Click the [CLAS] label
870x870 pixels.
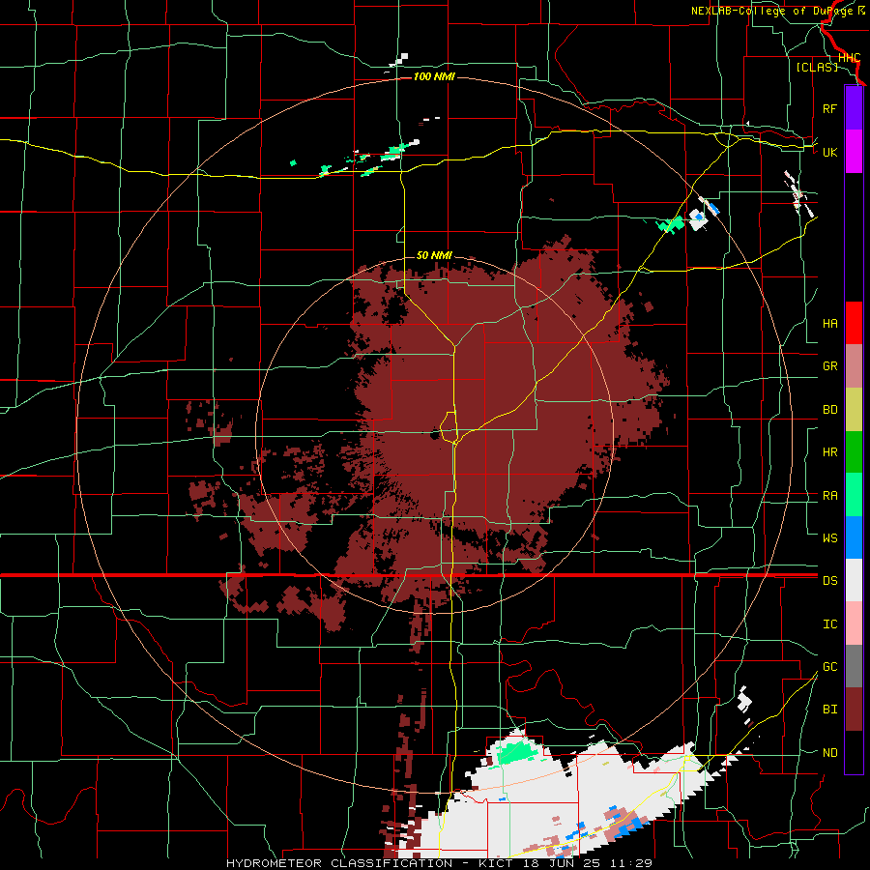click(817, 67)
